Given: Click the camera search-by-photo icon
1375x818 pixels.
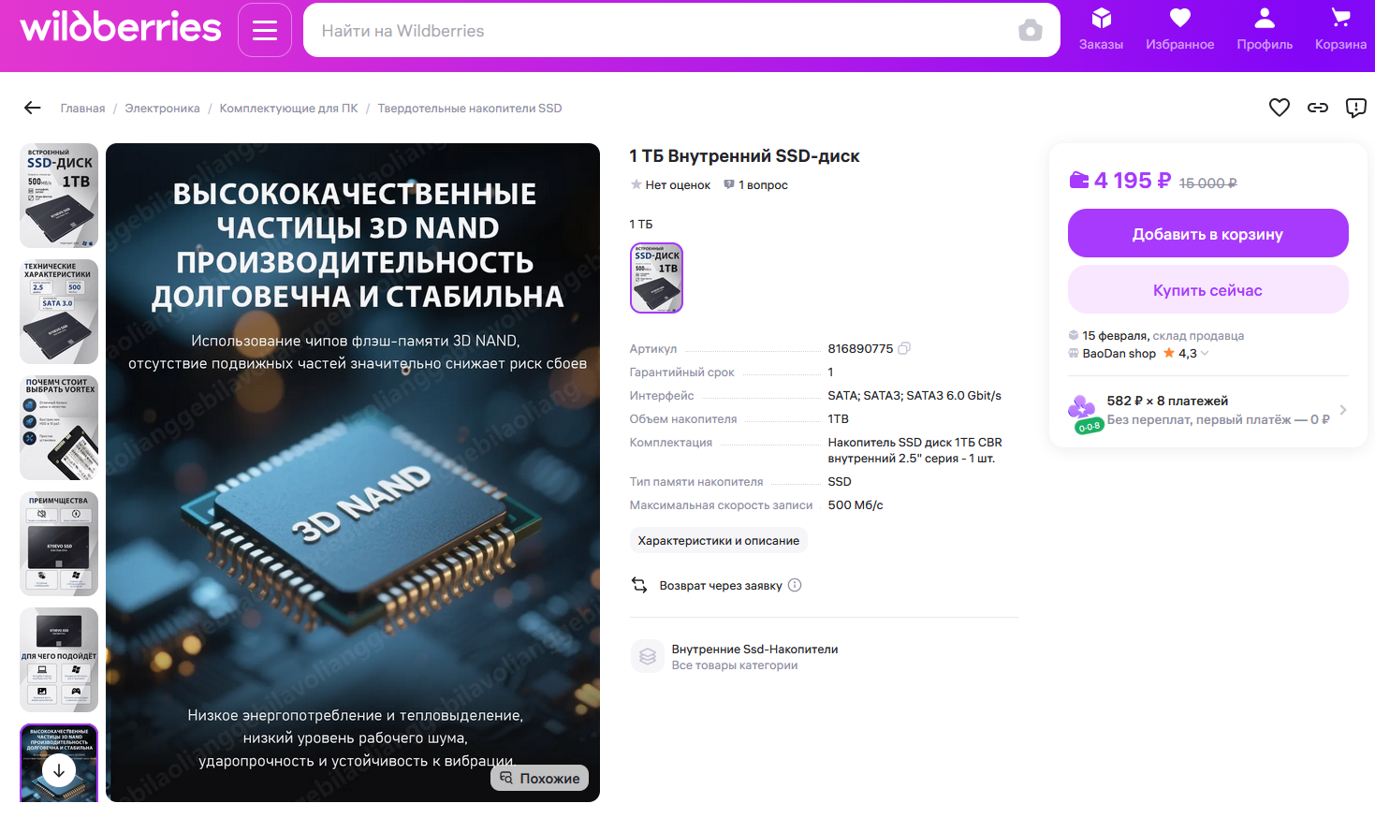Looking at the screenshot, I should [x=1031, y=30].
